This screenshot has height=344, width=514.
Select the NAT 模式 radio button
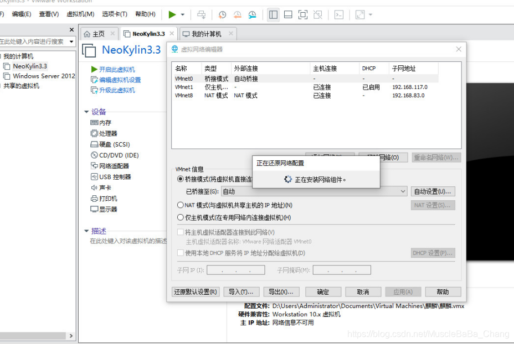click(181, 205)
